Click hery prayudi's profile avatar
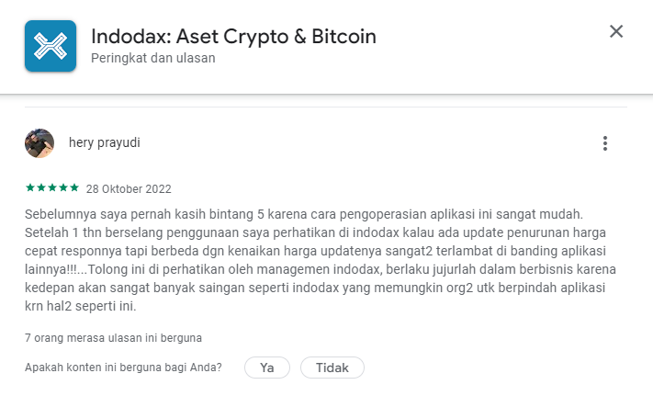653x396 pixels. coord(39,143)
